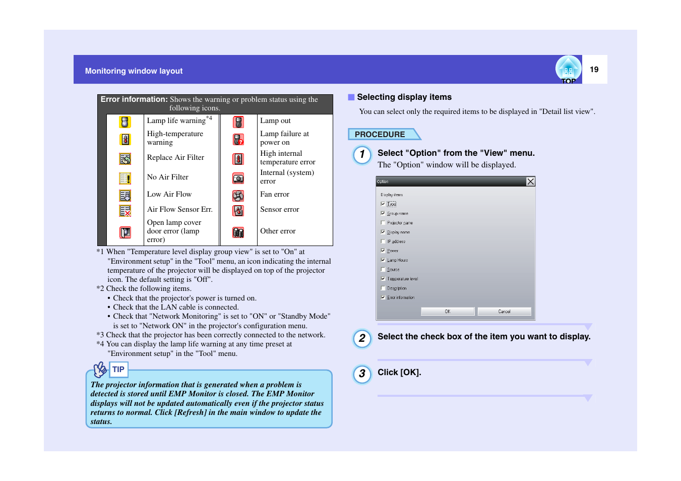The height and width of the screenshot is (481, 681).
Task: Click the Lamp failure at power on icon
Action: [238, 139]
